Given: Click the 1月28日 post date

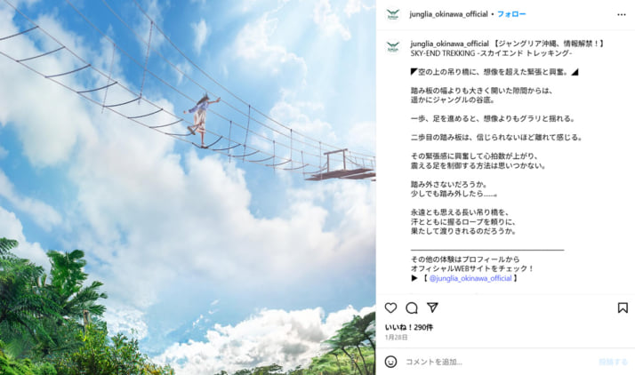Looking at the screenshot, I should click(x=396, y=337).
